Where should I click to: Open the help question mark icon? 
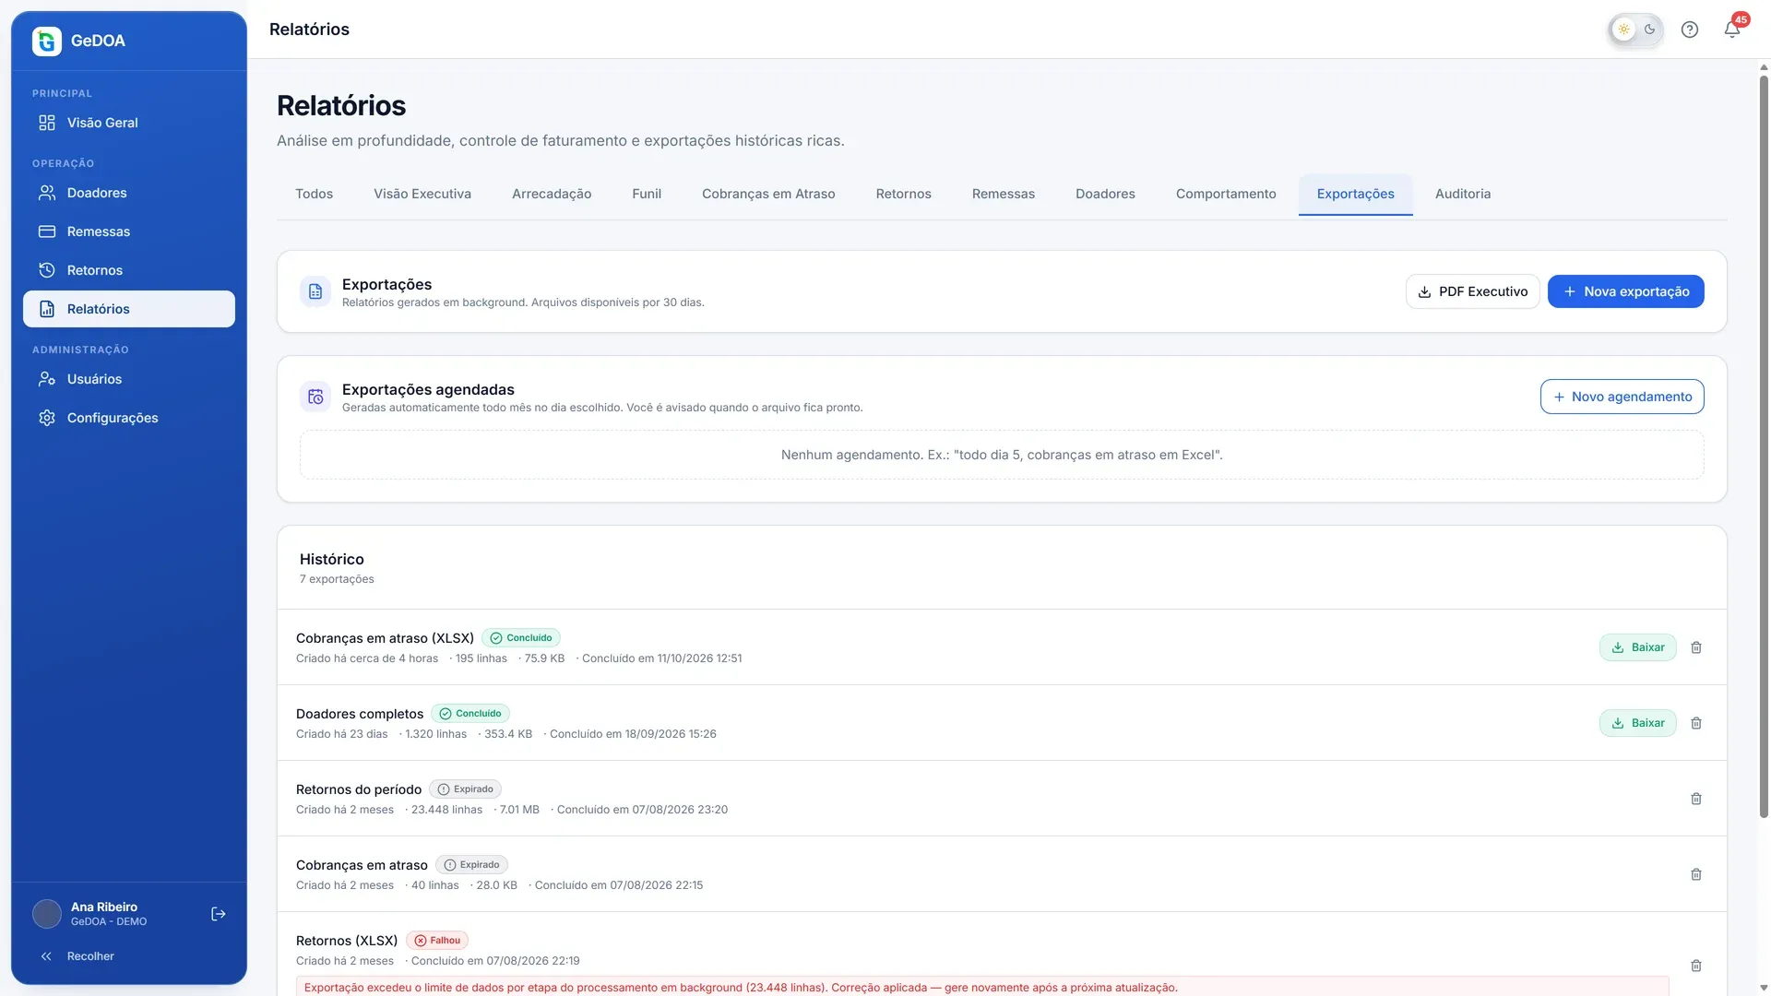(x=1689, y=30)
